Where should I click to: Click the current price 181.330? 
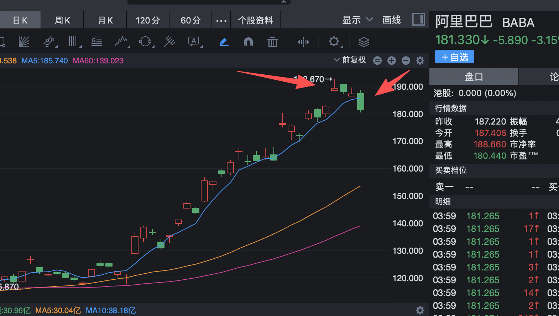[x=458, y=40]
